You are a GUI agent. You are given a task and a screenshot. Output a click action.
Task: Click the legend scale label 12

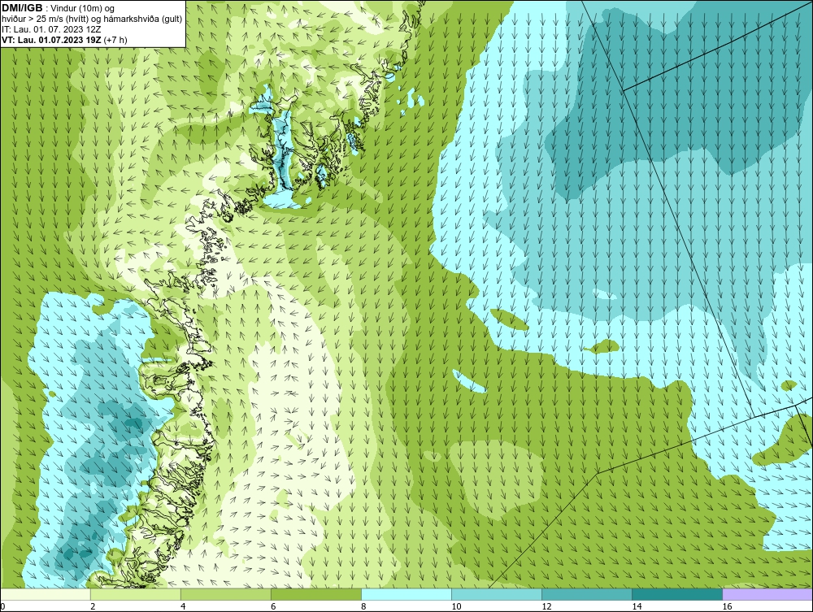click(x=546, y=606)
